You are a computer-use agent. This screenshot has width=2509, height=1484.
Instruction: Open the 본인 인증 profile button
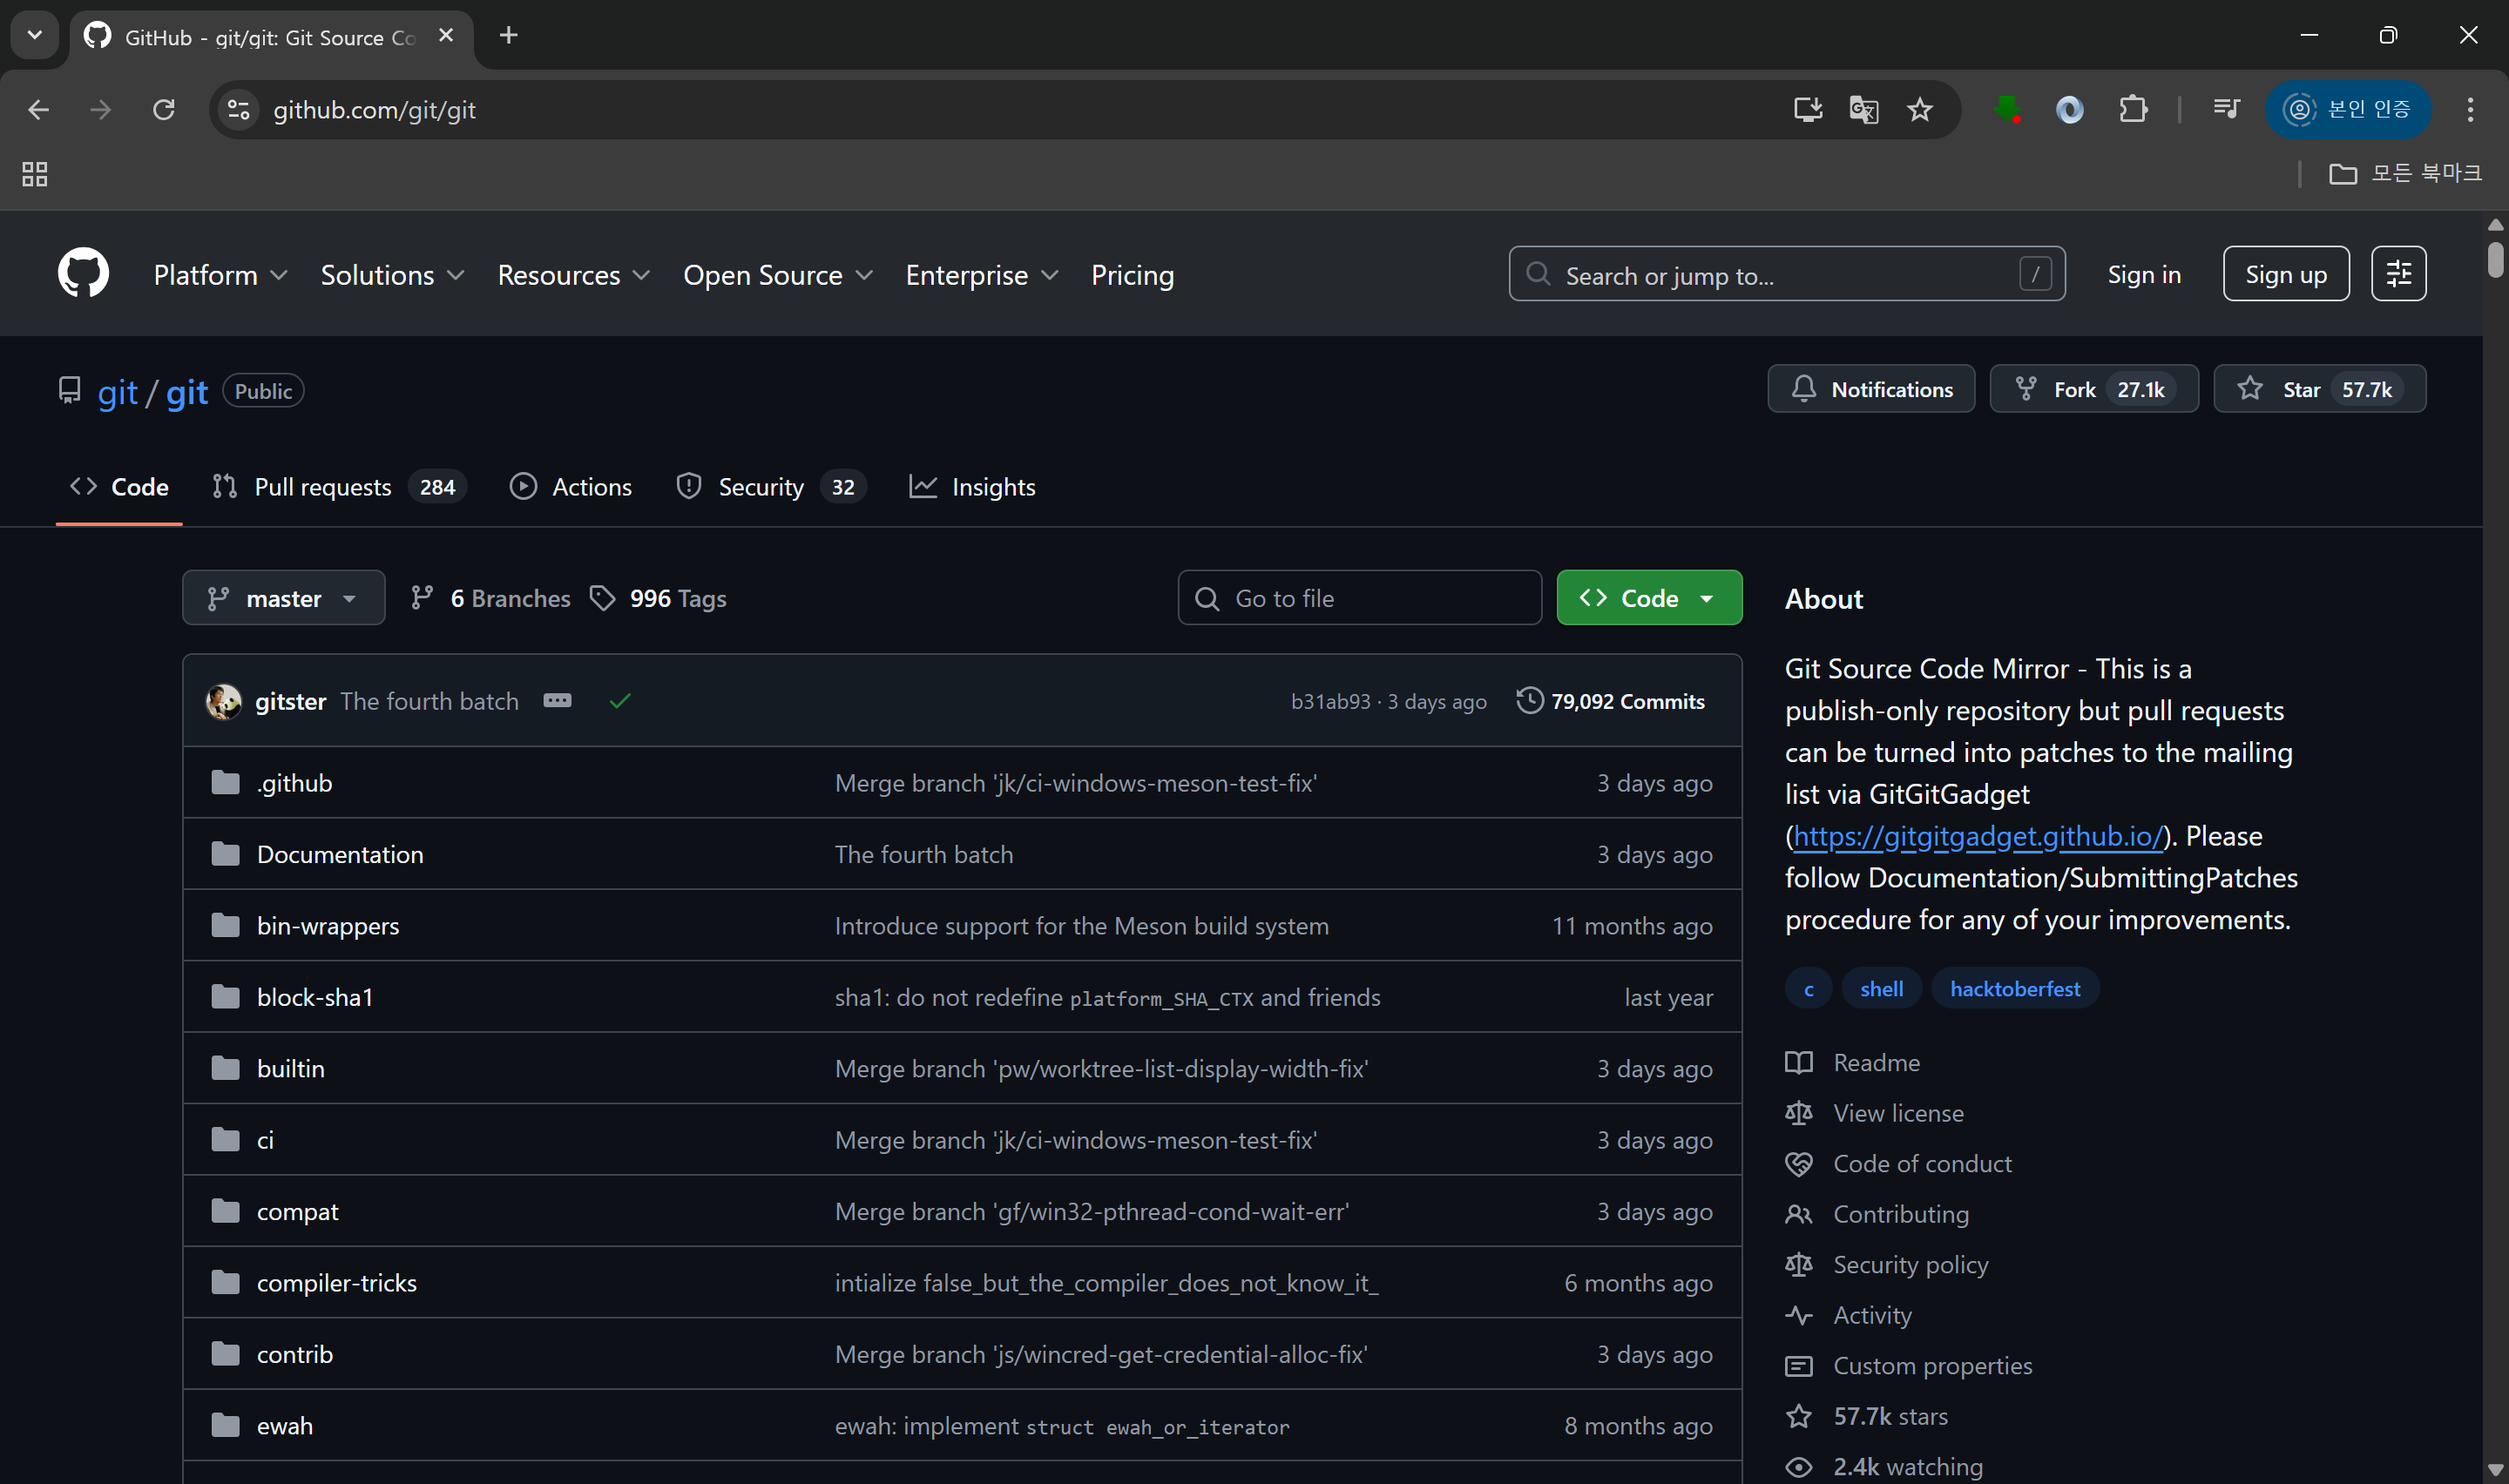[2347, 109]
